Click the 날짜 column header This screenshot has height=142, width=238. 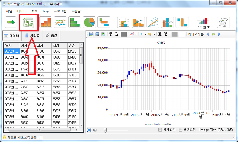point(12,45)
